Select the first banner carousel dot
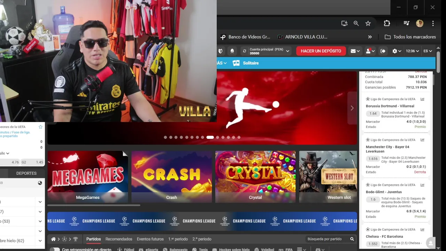This screenshot has height=251, width=446. click(166, 137)
